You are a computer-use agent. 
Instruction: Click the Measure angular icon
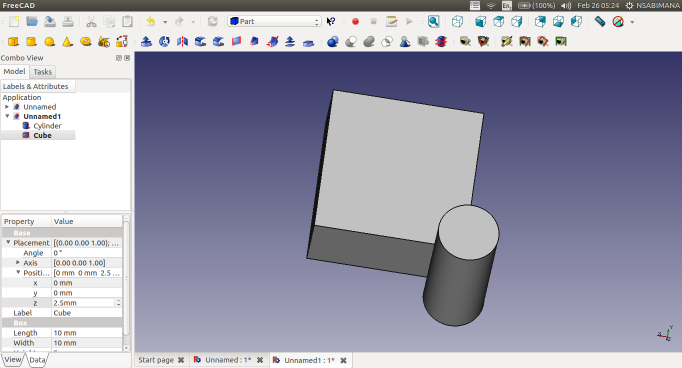483,41
